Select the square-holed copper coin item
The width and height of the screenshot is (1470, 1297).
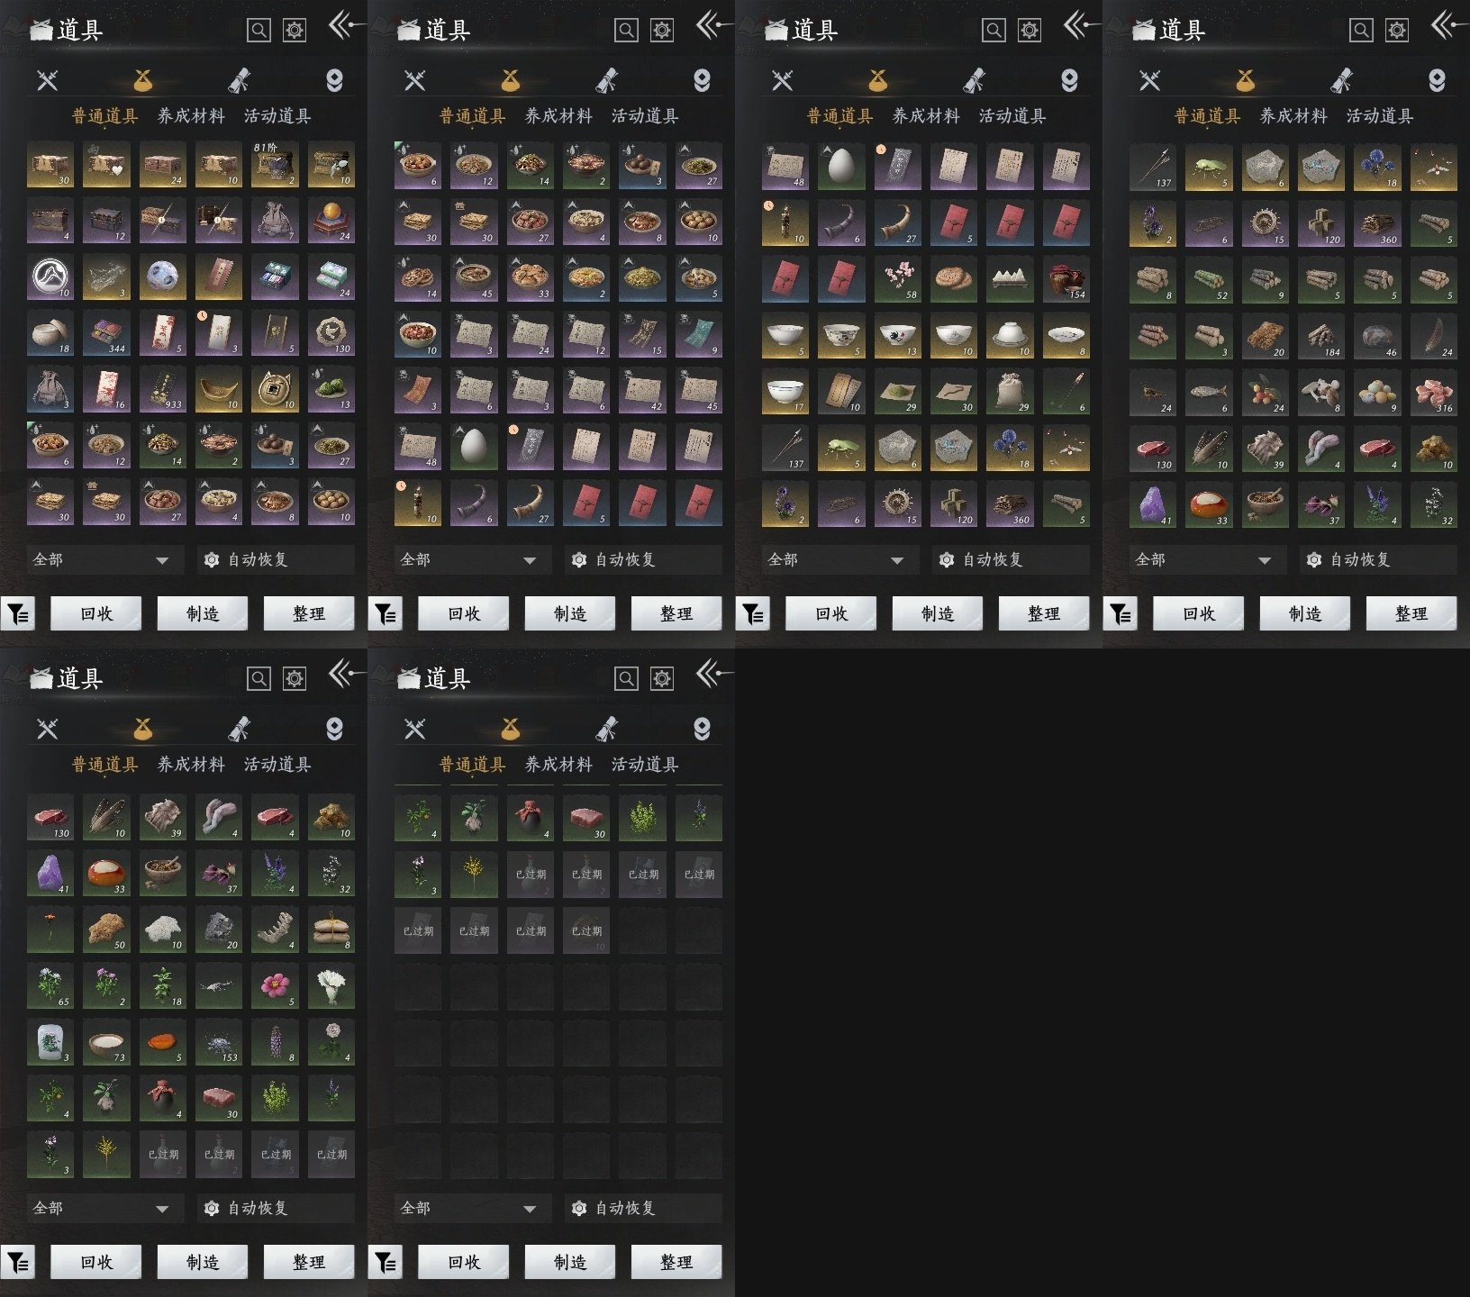(x=275, y=389)
